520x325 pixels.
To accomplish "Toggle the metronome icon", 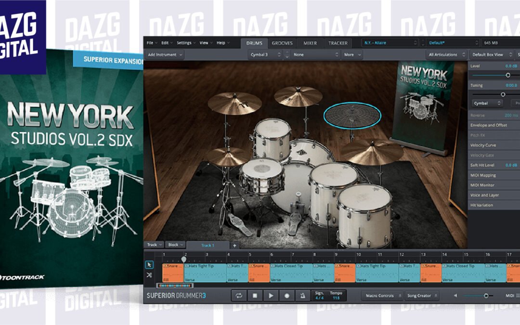I will [302, 296].
